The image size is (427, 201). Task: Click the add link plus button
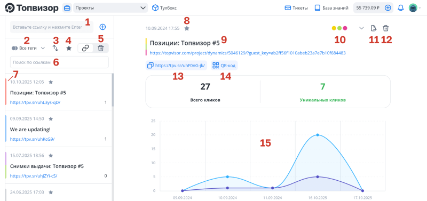102,27
